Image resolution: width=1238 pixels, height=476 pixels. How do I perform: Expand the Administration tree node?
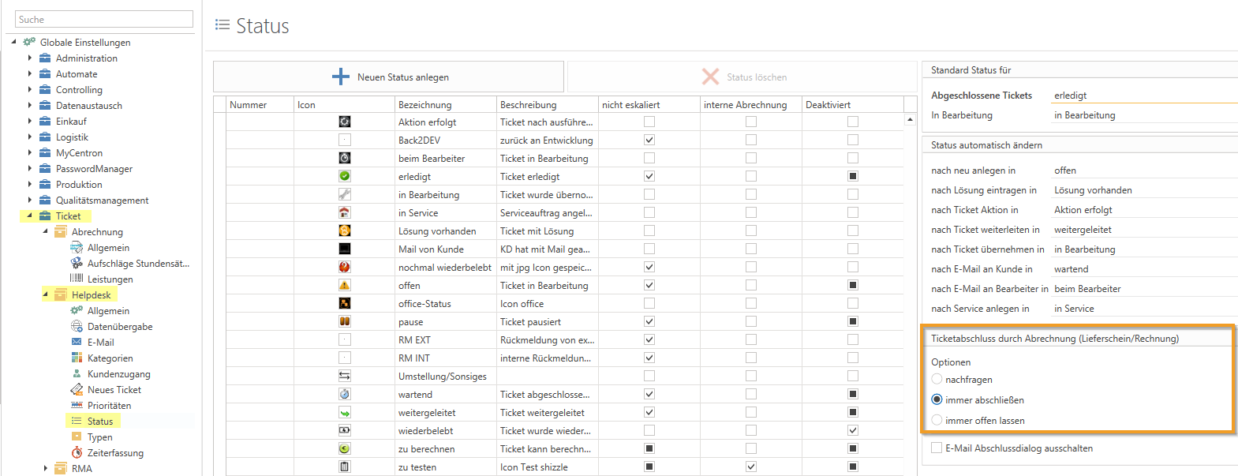[30, 58]
